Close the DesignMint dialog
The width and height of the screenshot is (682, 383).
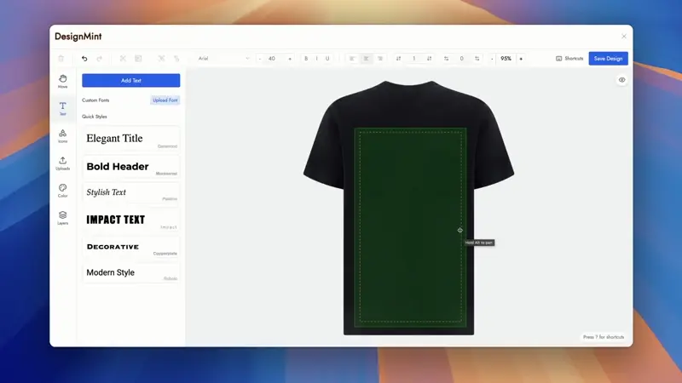point(624,37)
